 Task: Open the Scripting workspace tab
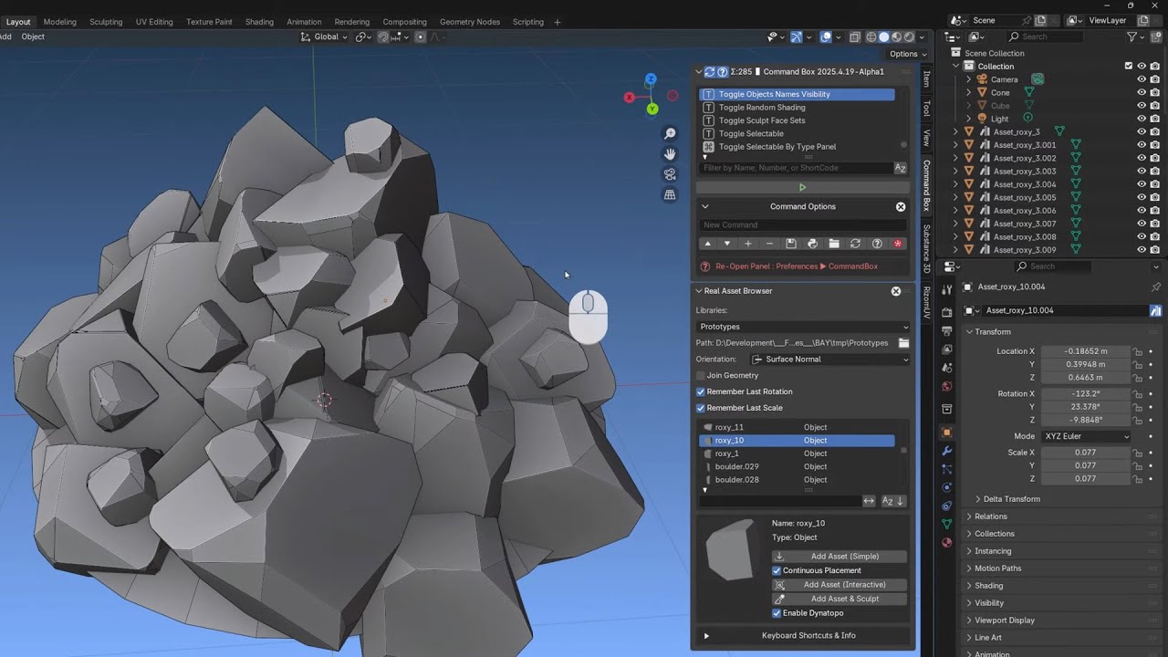[x=527, y=22]
